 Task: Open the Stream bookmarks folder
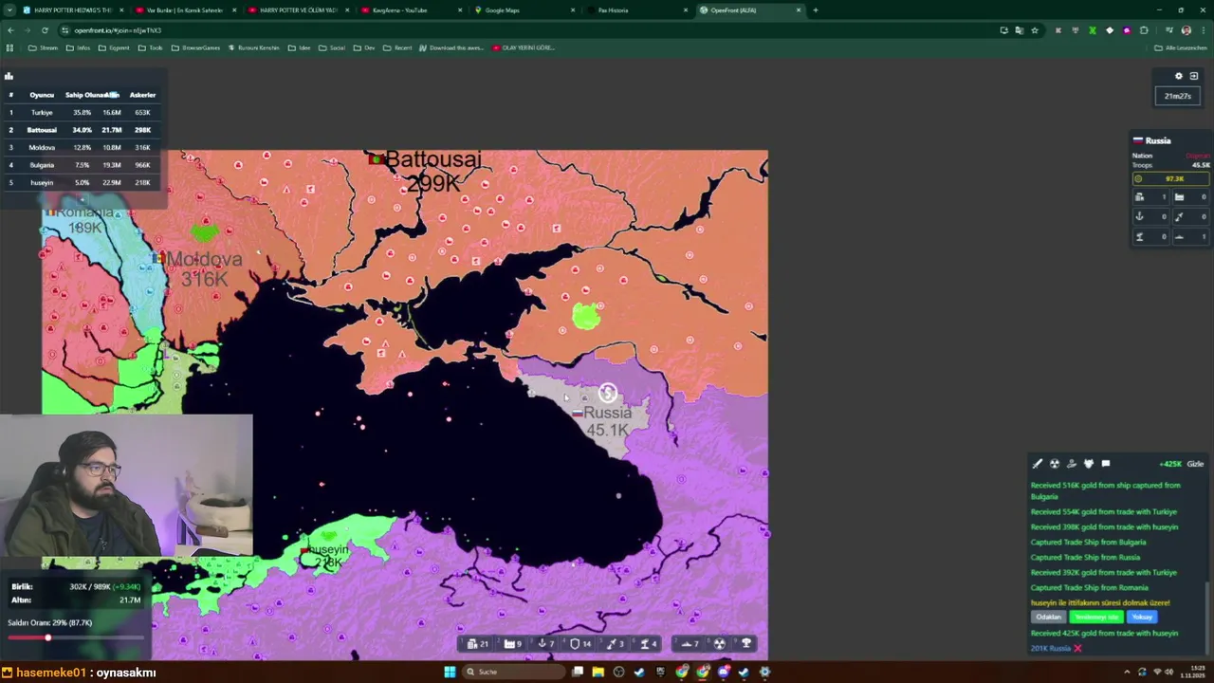click(43, 47)
